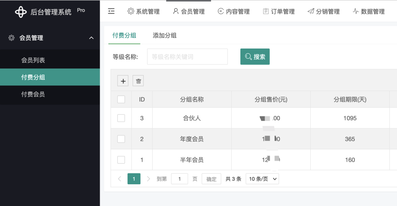Collapse the 会员管理 sidebar section
Image resolution: width=397 pixels, height=206 pixels.
pos(92,38)
